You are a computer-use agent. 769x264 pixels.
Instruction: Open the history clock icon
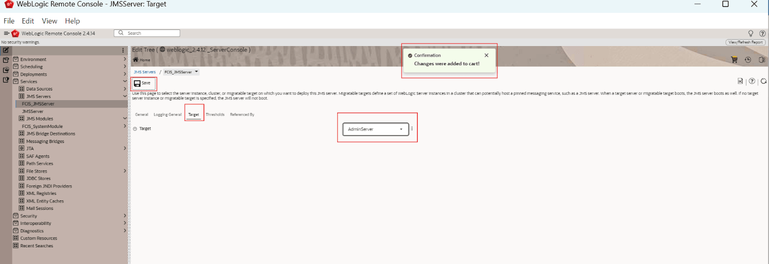tap(748, 60)
